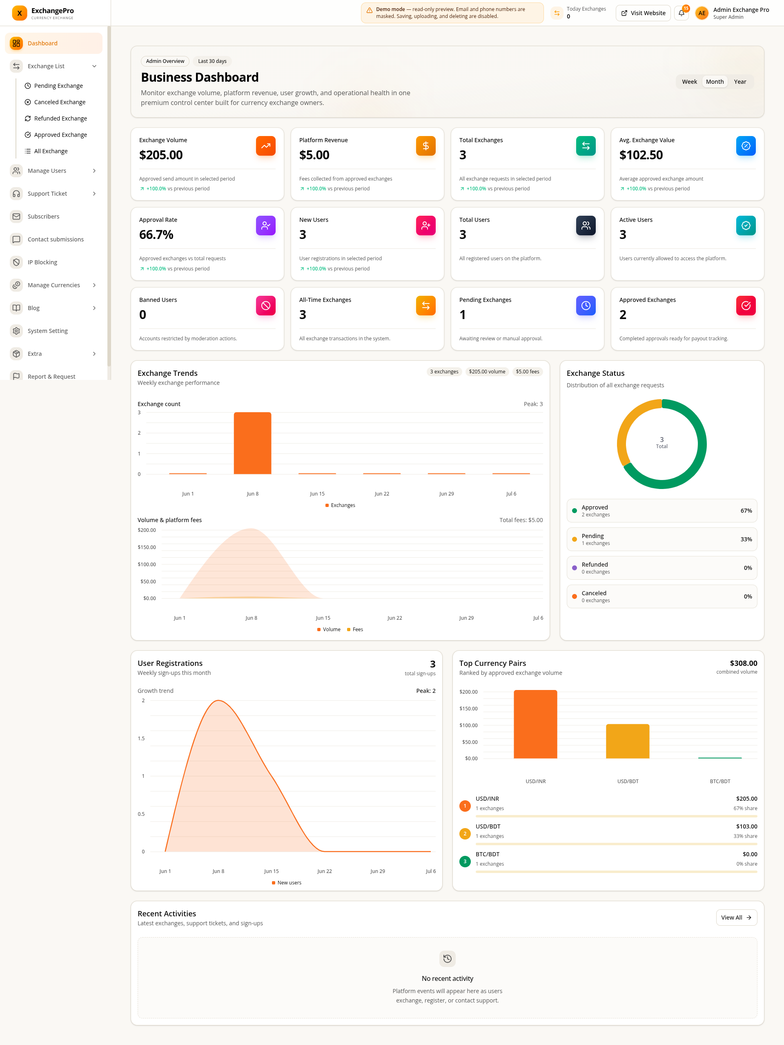Select the Month period option
The width and height of the screenshot is (784, 1045).
[715, 82]
